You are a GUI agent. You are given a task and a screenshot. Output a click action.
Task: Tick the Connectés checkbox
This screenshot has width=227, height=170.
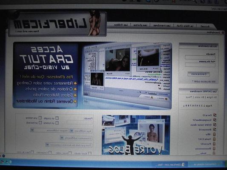click(x=50, y=153)
